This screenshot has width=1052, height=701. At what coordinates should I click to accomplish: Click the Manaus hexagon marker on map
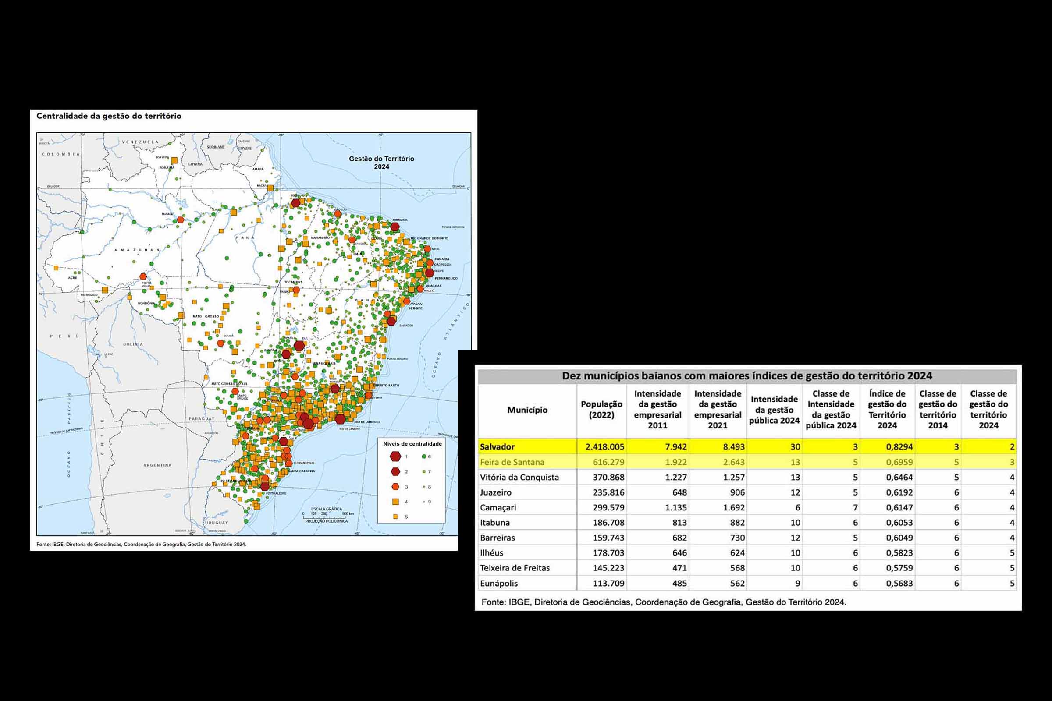click(180, 220)
